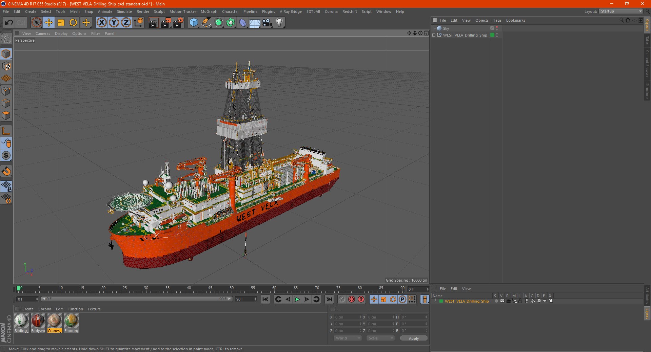
Task: Switch to Points mode
Action: 6,91
